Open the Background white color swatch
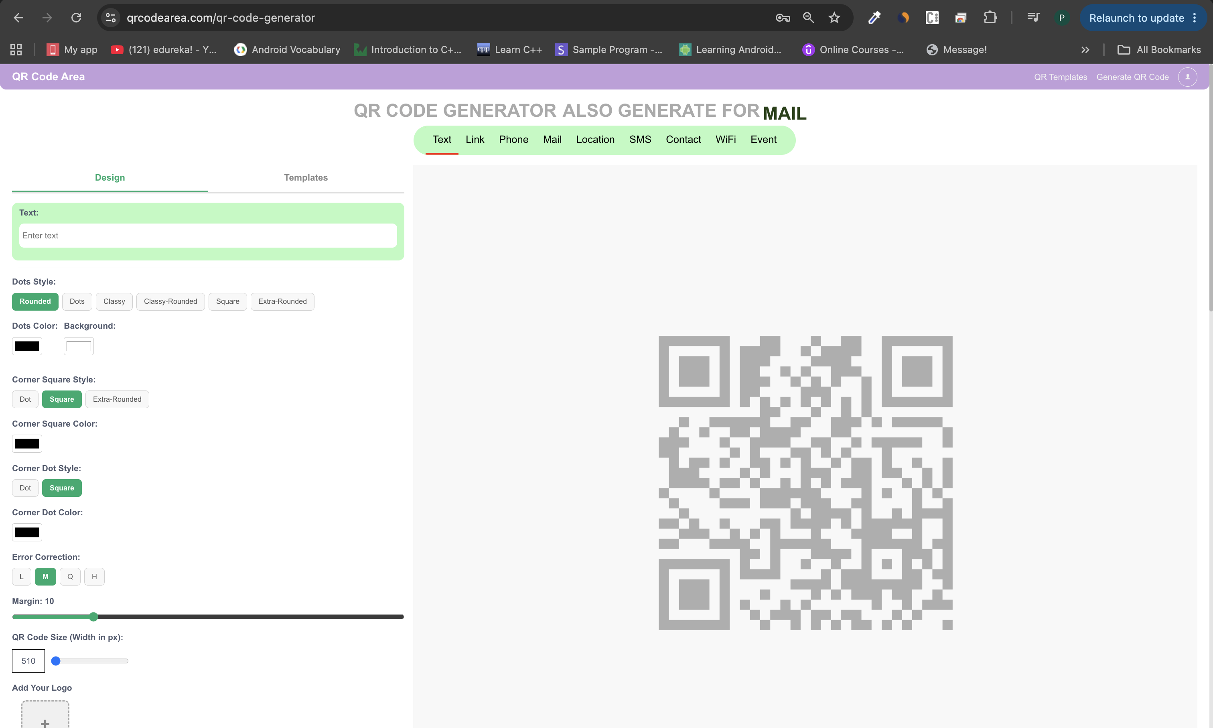This screenshot has height=728, width=1213. [x=79, y=346]
